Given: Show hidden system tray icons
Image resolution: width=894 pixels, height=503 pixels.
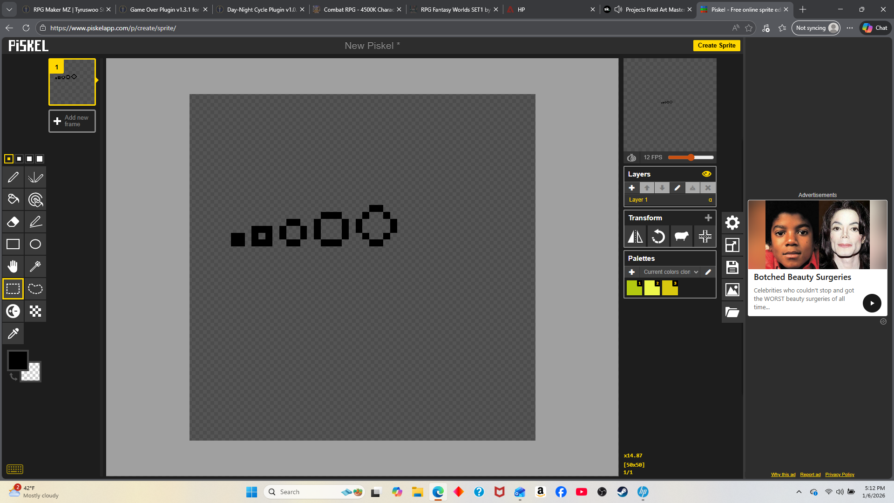Looking at the screenshot, I should (x=799, y=492).
